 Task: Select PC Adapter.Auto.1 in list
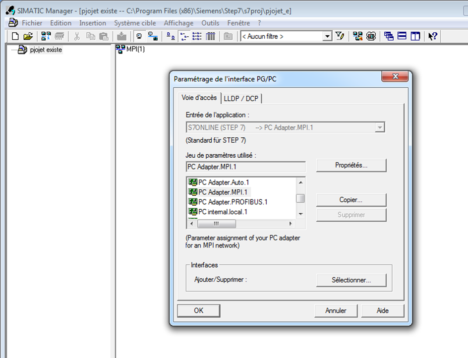pyautogui.click(x=224, y=182)
